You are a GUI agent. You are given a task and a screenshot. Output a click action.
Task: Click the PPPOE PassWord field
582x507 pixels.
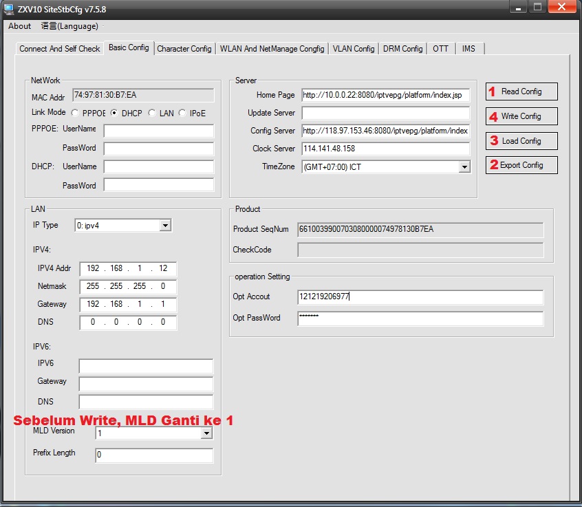coord(158,149)
